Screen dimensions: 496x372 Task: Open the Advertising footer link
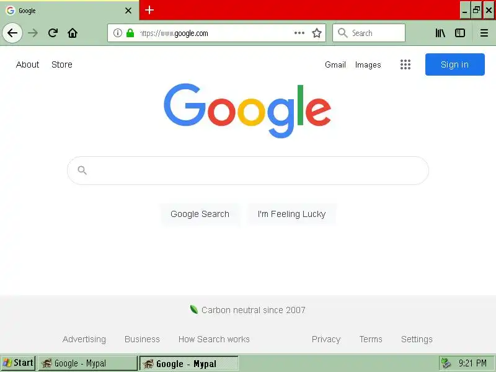click(84, 339)
